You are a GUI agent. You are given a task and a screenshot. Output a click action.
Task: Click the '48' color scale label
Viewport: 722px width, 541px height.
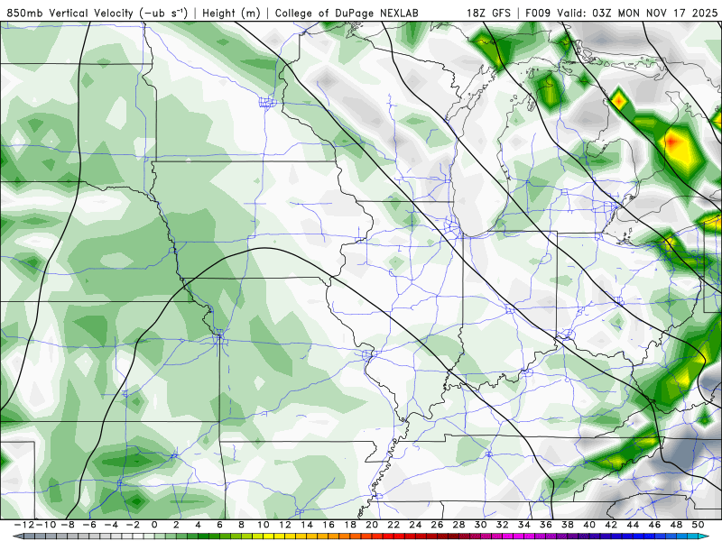coord(676,525)
